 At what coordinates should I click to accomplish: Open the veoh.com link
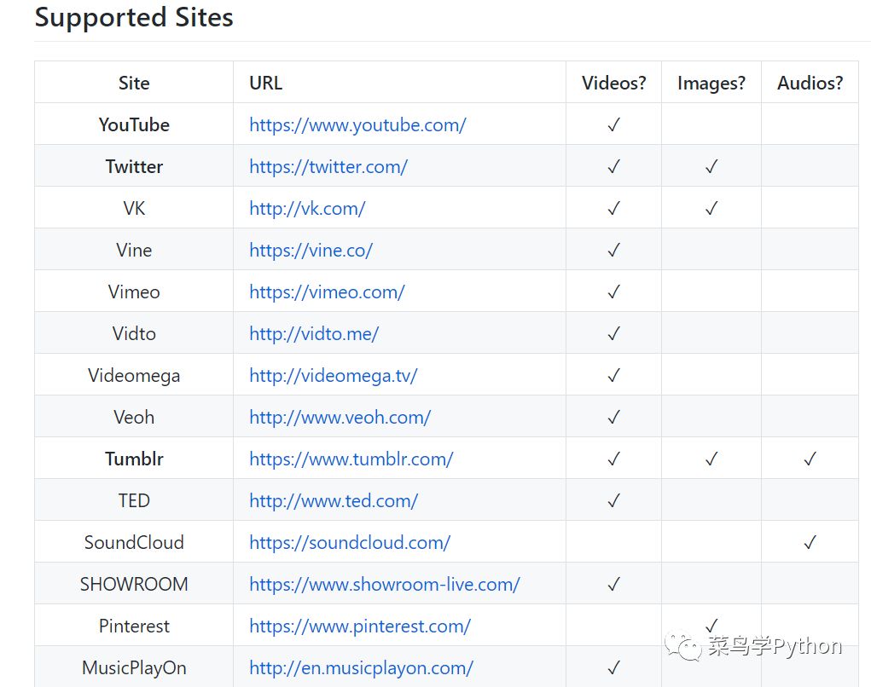pos(340,418)
